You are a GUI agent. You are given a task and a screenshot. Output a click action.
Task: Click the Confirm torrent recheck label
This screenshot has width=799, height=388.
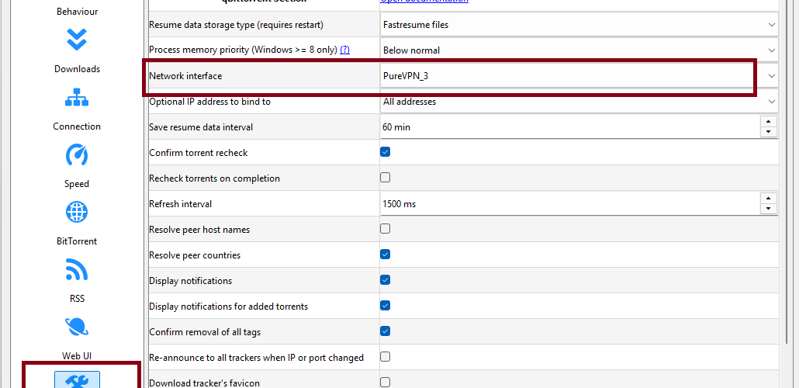click(199, 152)
